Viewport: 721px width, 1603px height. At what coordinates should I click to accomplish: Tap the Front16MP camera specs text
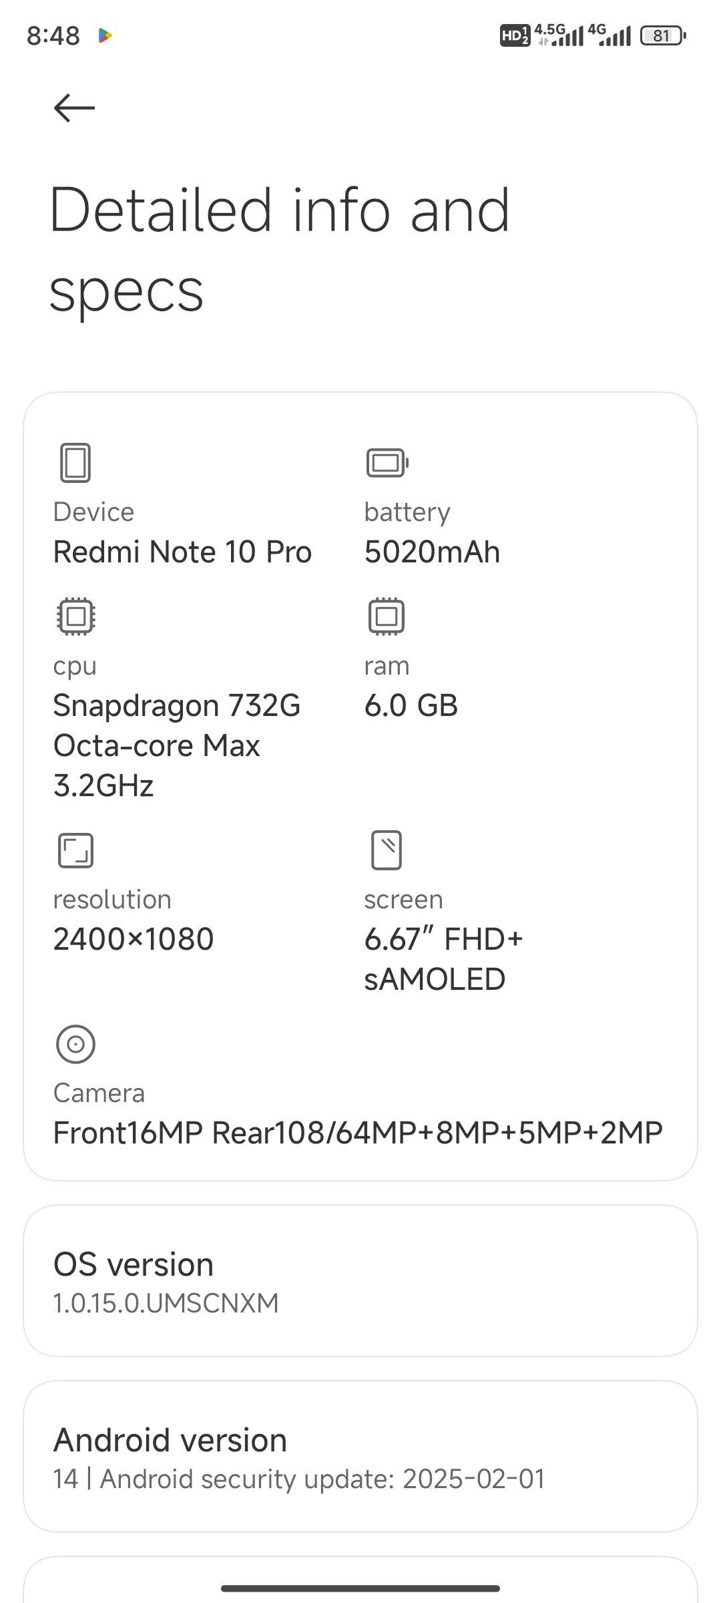pyautogui.click(x=358, y=1133)
